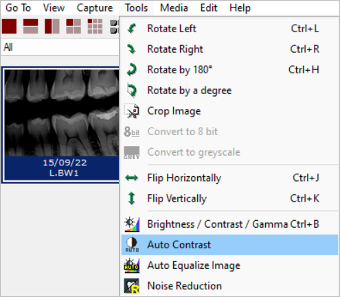340x297 pixels.
Task: Open the Media menu
Action: (174, 8)
